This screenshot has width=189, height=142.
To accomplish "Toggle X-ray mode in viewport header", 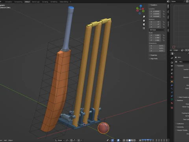I will 124,140.
